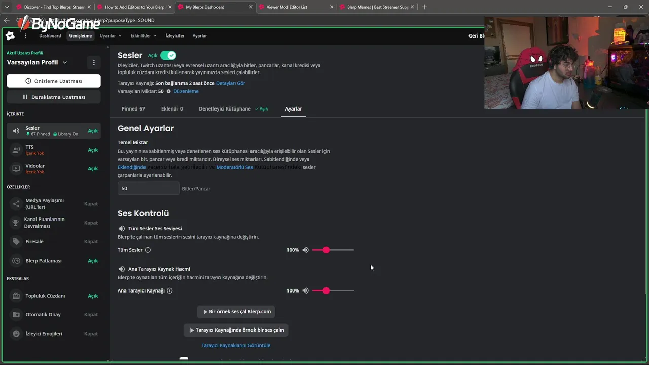Open Detayları Gör link
The height and width of the screenshot is (365, 649).
[x=231, y=83]
